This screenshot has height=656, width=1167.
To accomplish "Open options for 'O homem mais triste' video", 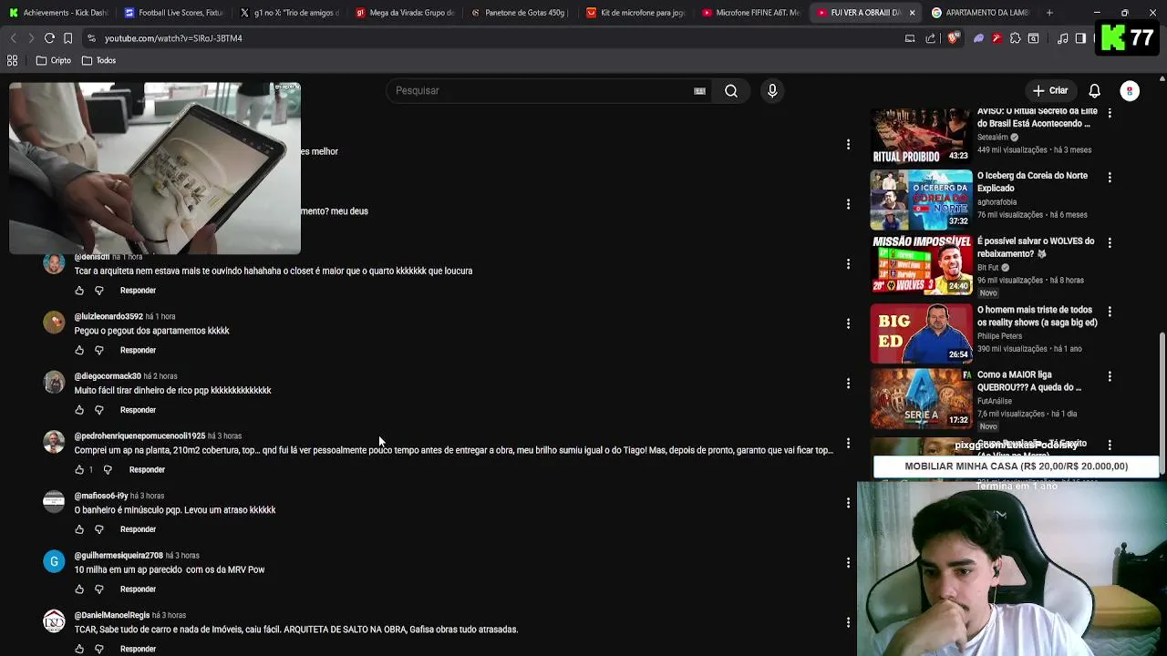I will tap(1110, 312).
